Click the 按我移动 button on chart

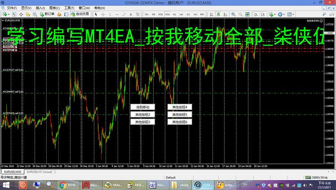point(143,107)
